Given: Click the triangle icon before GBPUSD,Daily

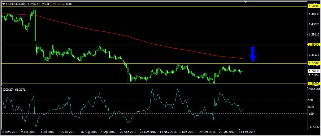Looking at the screenshot, I should [3, 4].
